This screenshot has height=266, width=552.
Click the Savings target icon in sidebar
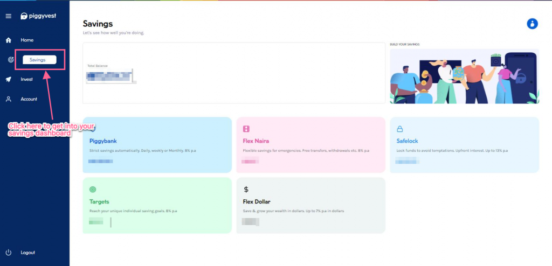point(11,59)
